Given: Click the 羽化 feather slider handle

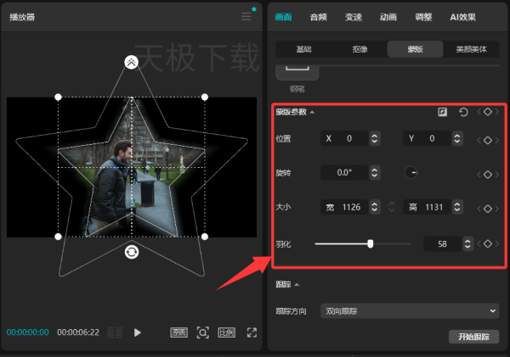Looking at the screenshot, I should [370, 243].
